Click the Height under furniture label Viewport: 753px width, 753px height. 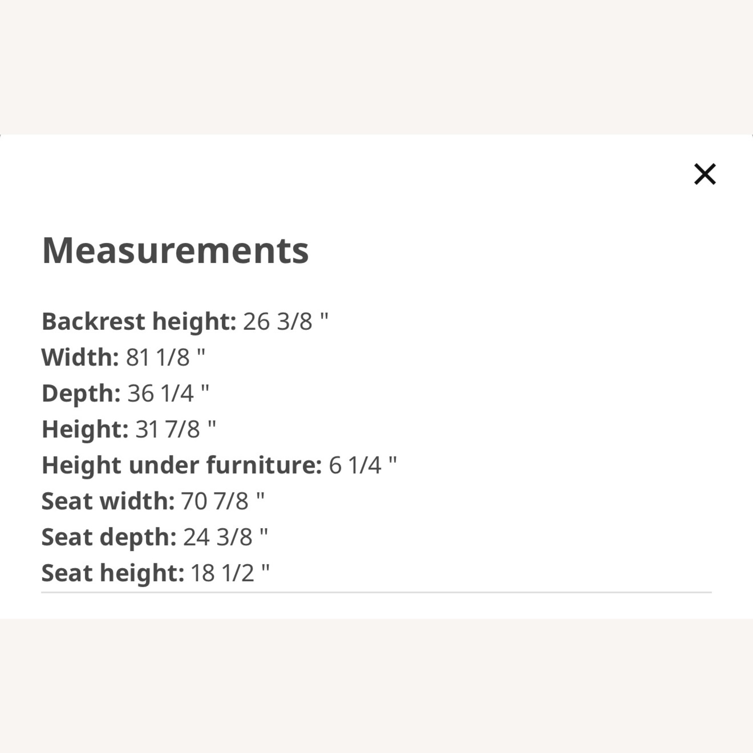[181, 465]
